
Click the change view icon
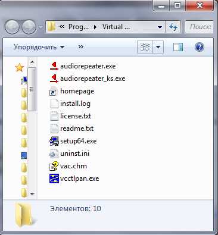pyautogui.click(x=145, y=47)
